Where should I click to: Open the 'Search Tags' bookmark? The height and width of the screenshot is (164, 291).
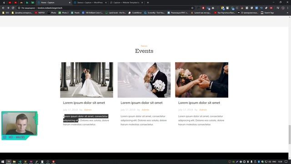click(267, 13)
